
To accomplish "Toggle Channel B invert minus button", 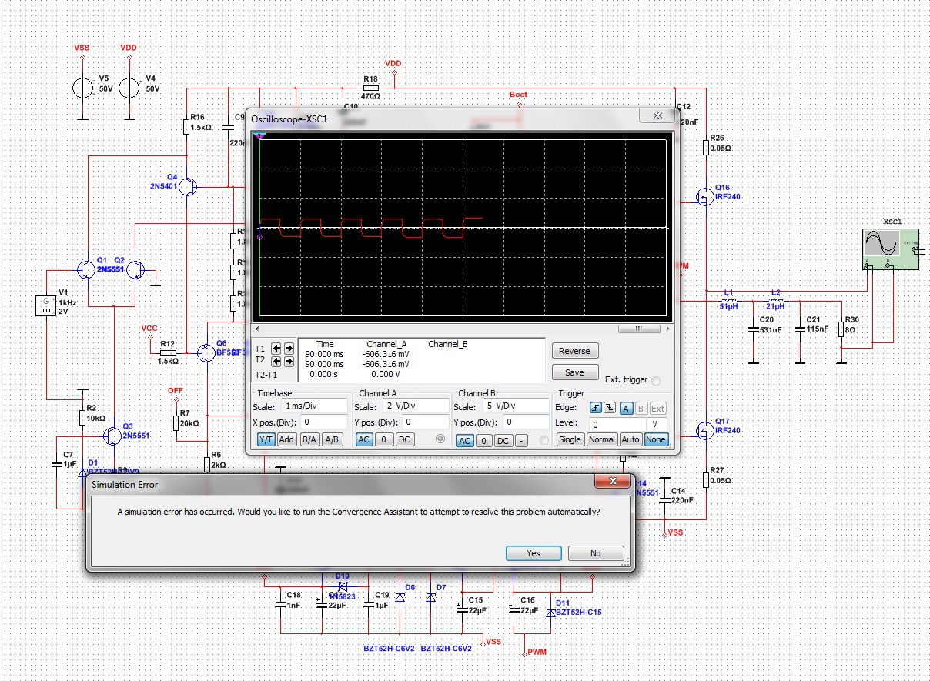I will pos(521,441).
